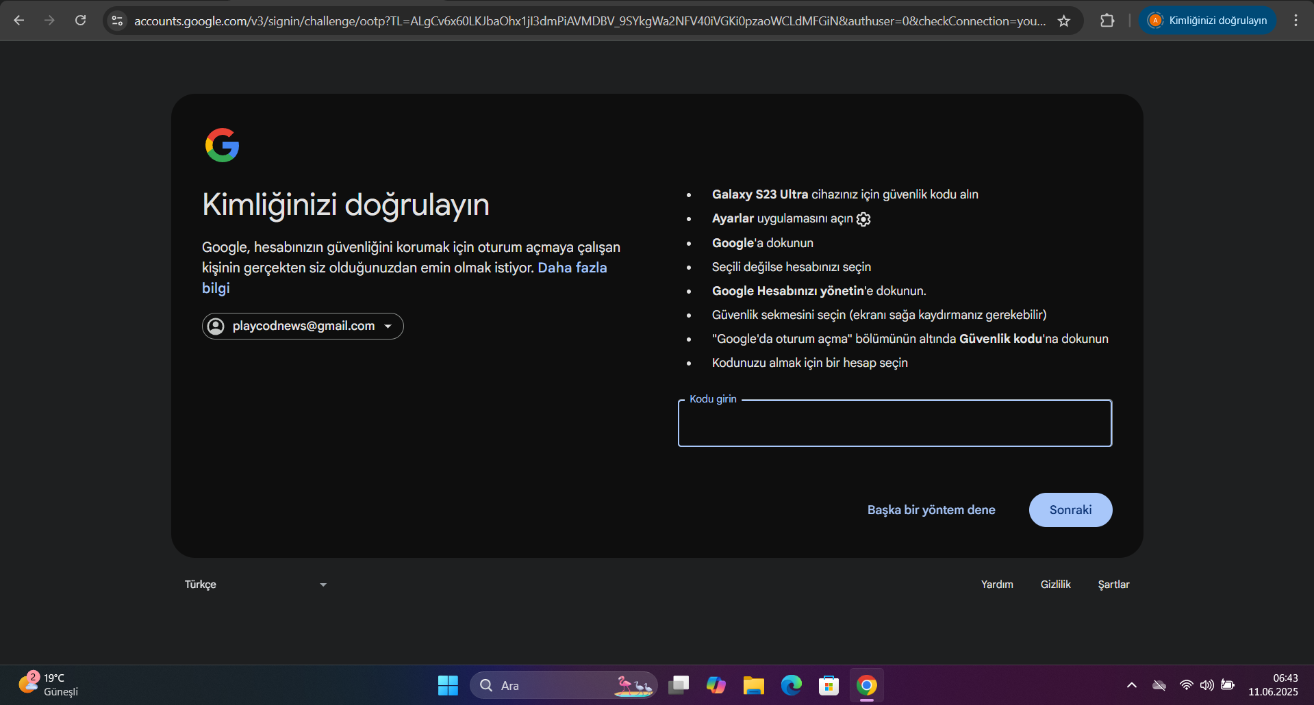
Task: Open the Türkçe language dropdown
Action: tap(255, 585)
